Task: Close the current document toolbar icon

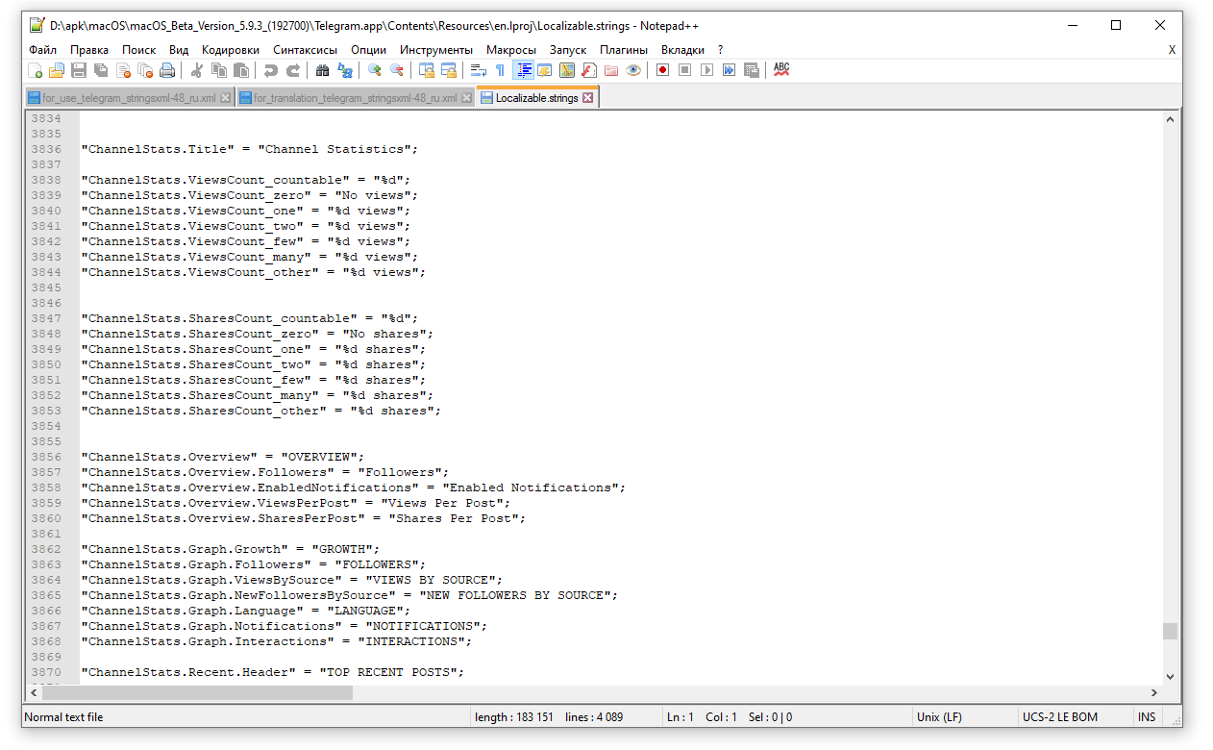Action: [123, 70]
